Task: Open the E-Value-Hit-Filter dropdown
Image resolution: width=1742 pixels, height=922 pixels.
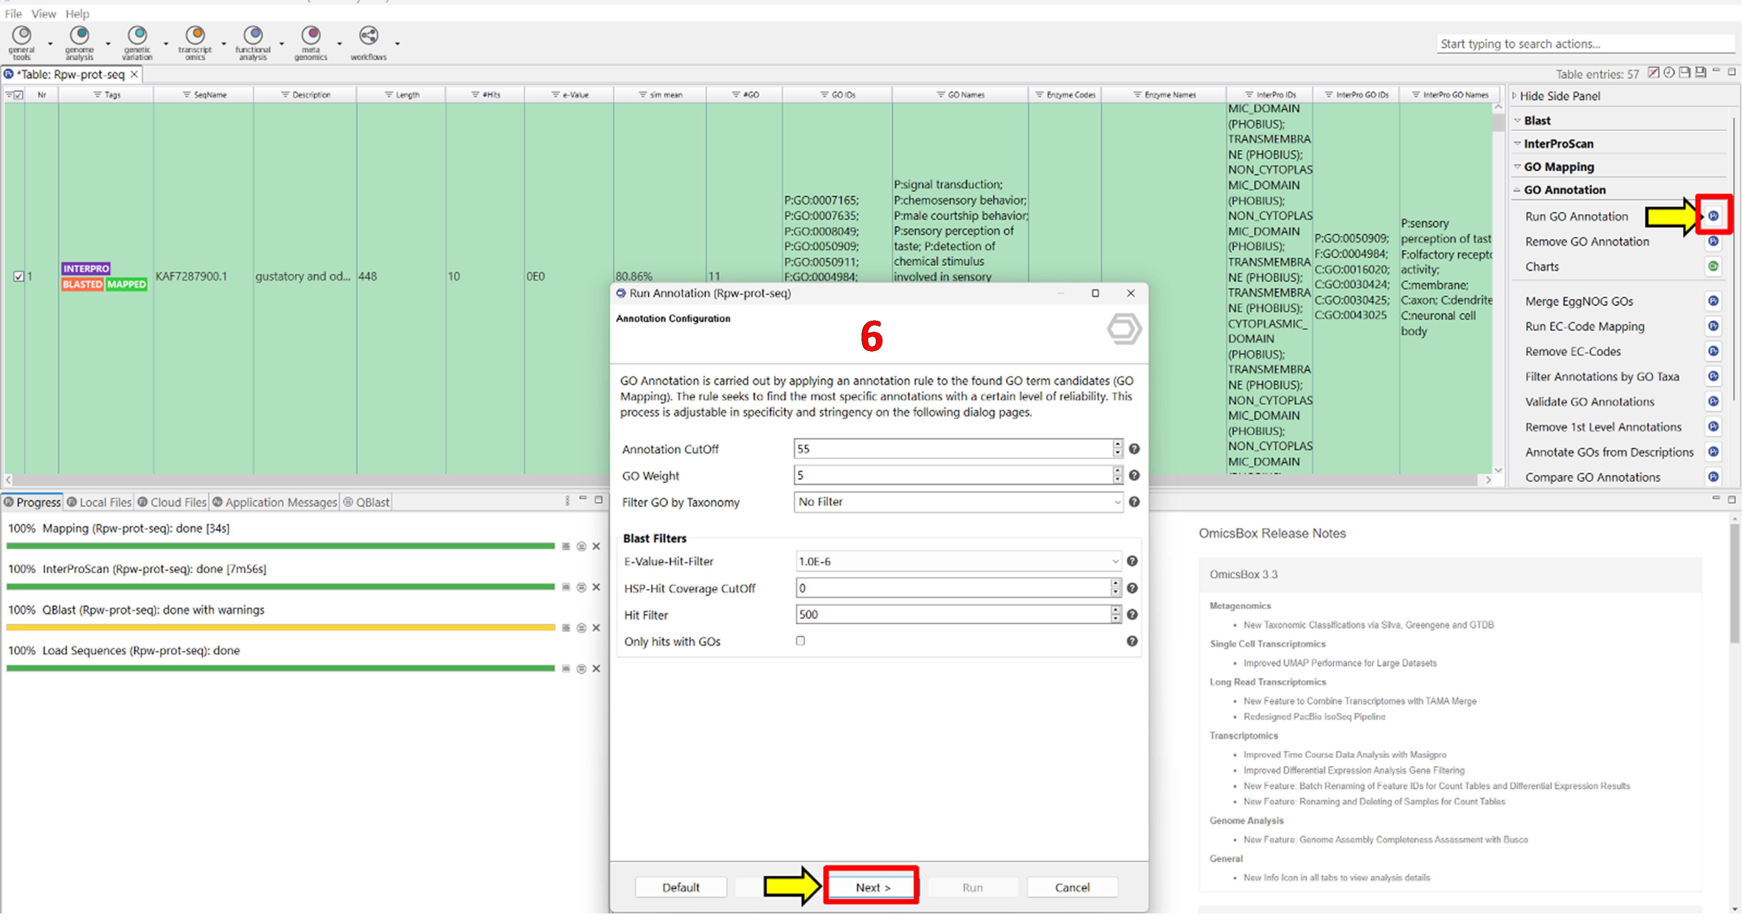Action: (x=958, y=562)
